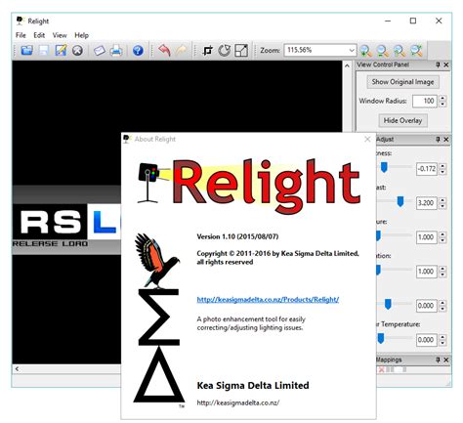Click down arrow beside the -0.172 value
The width and height of the screenshot is (463, 423).
[442, 172]
